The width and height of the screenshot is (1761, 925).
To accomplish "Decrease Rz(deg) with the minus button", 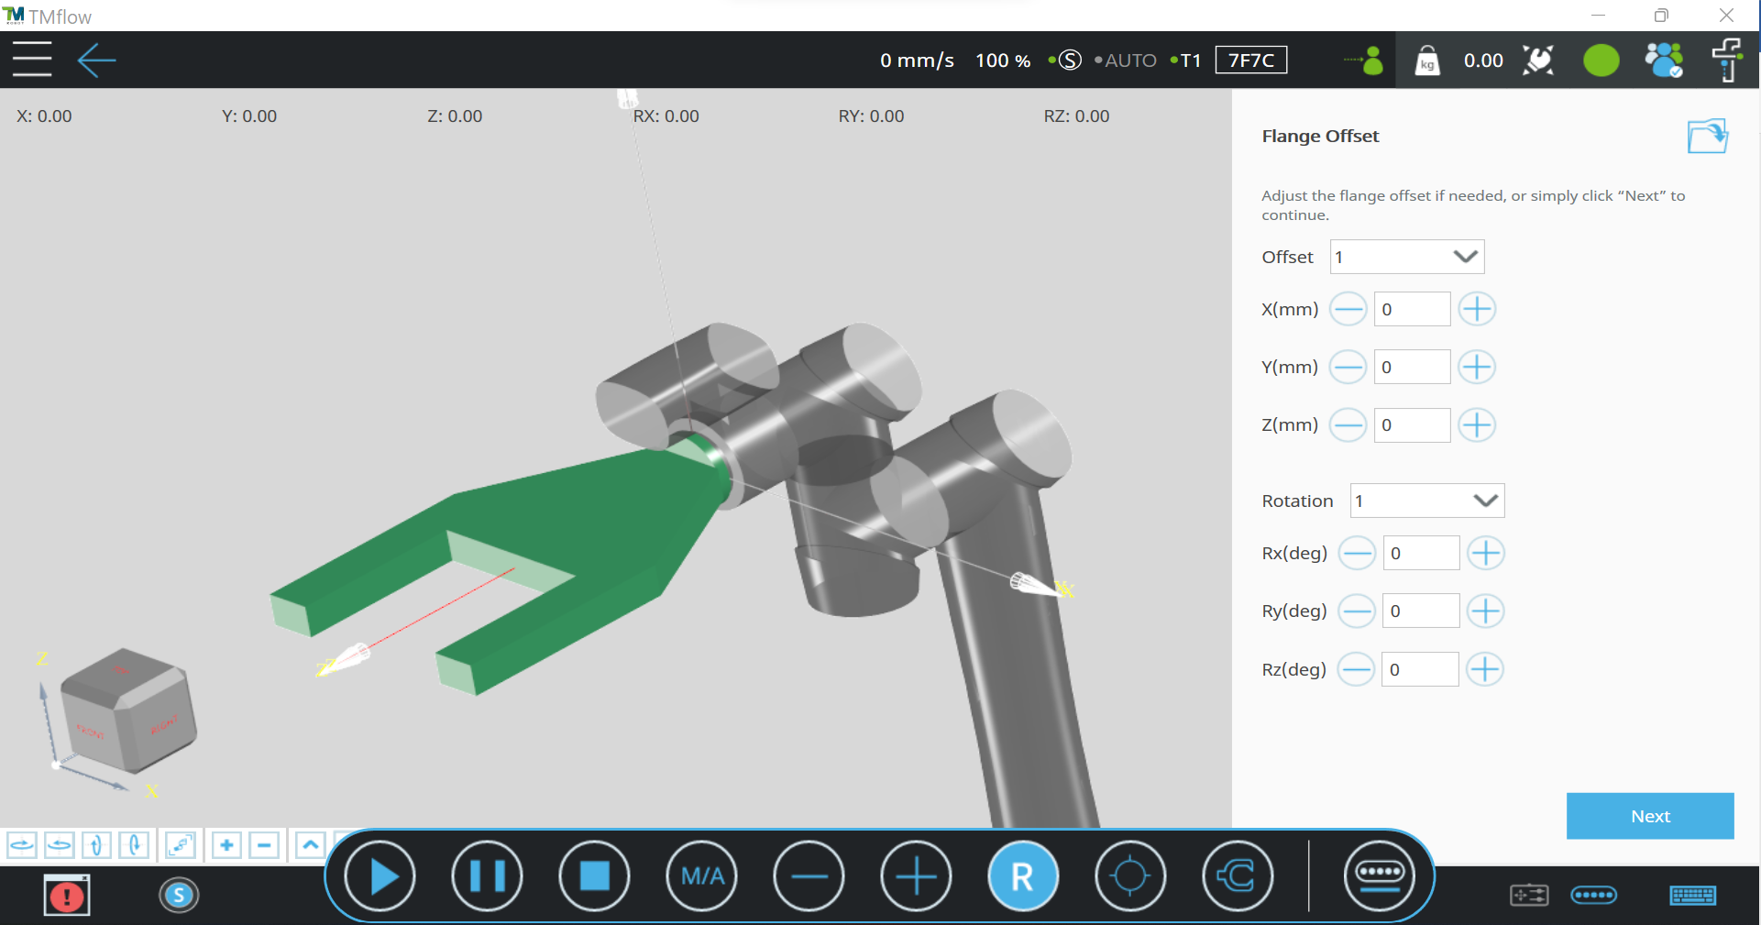I will [x=1356, y=669].
